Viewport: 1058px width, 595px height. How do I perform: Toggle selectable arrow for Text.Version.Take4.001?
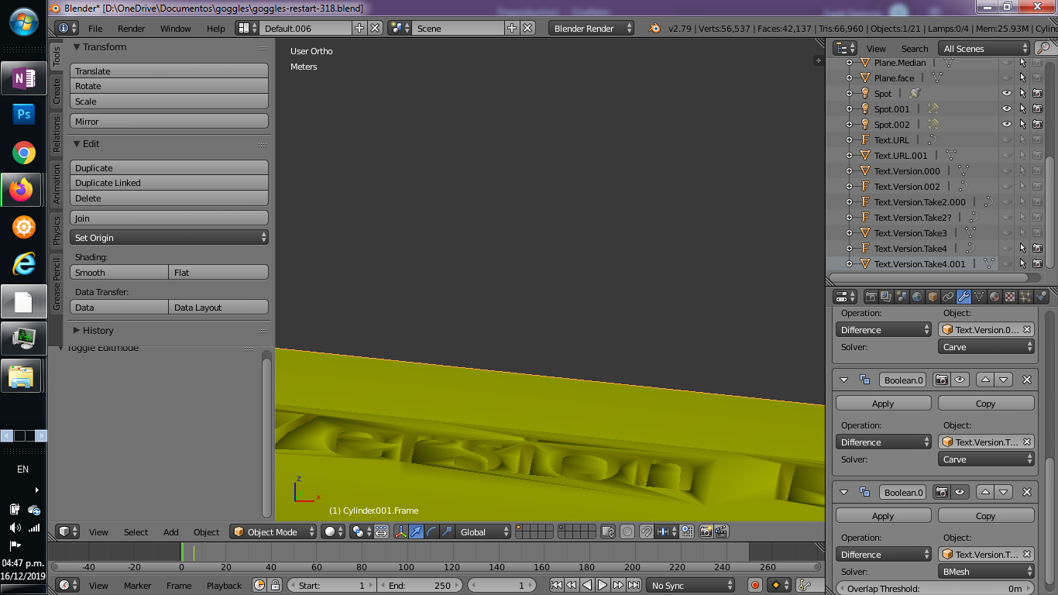click(1022, 264)
